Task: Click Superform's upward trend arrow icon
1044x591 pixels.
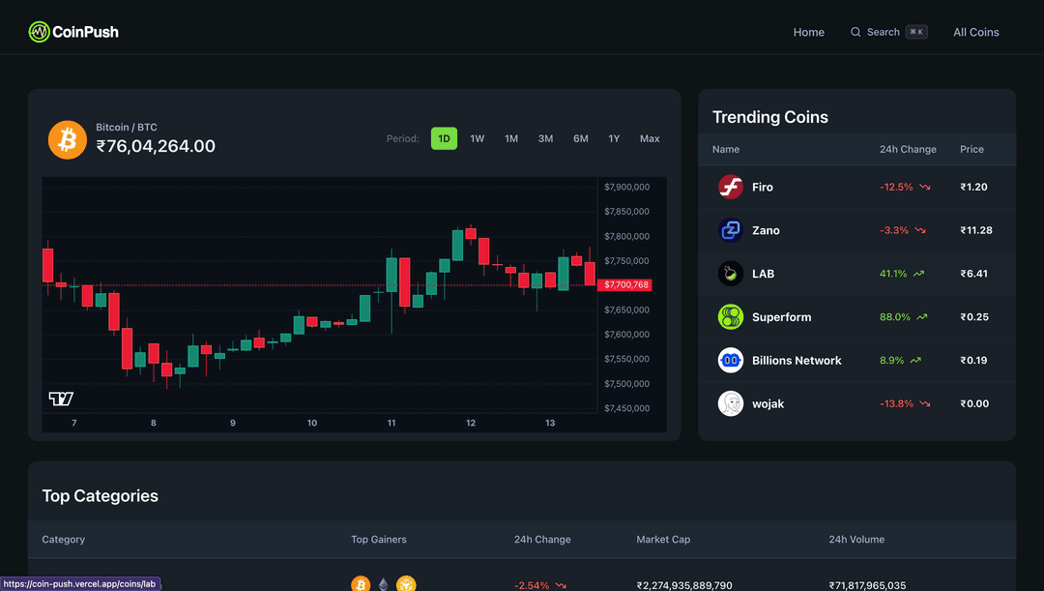Action: (x=922, y=317)
